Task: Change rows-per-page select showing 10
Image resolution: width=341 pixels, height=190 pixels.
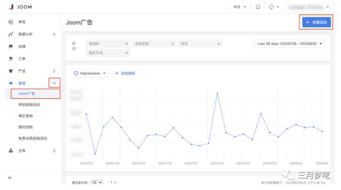Action: pyautogui.click(x=97, y=183)
